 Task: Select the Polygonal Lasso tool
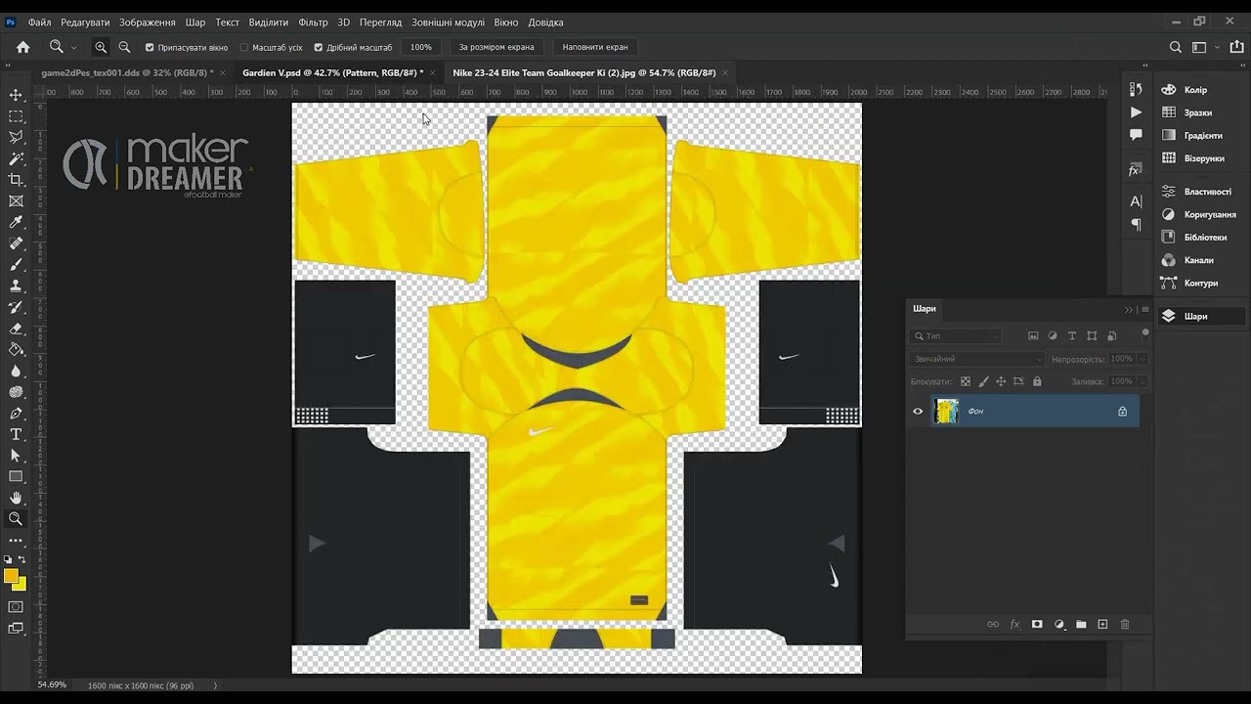tap(16, 137)
